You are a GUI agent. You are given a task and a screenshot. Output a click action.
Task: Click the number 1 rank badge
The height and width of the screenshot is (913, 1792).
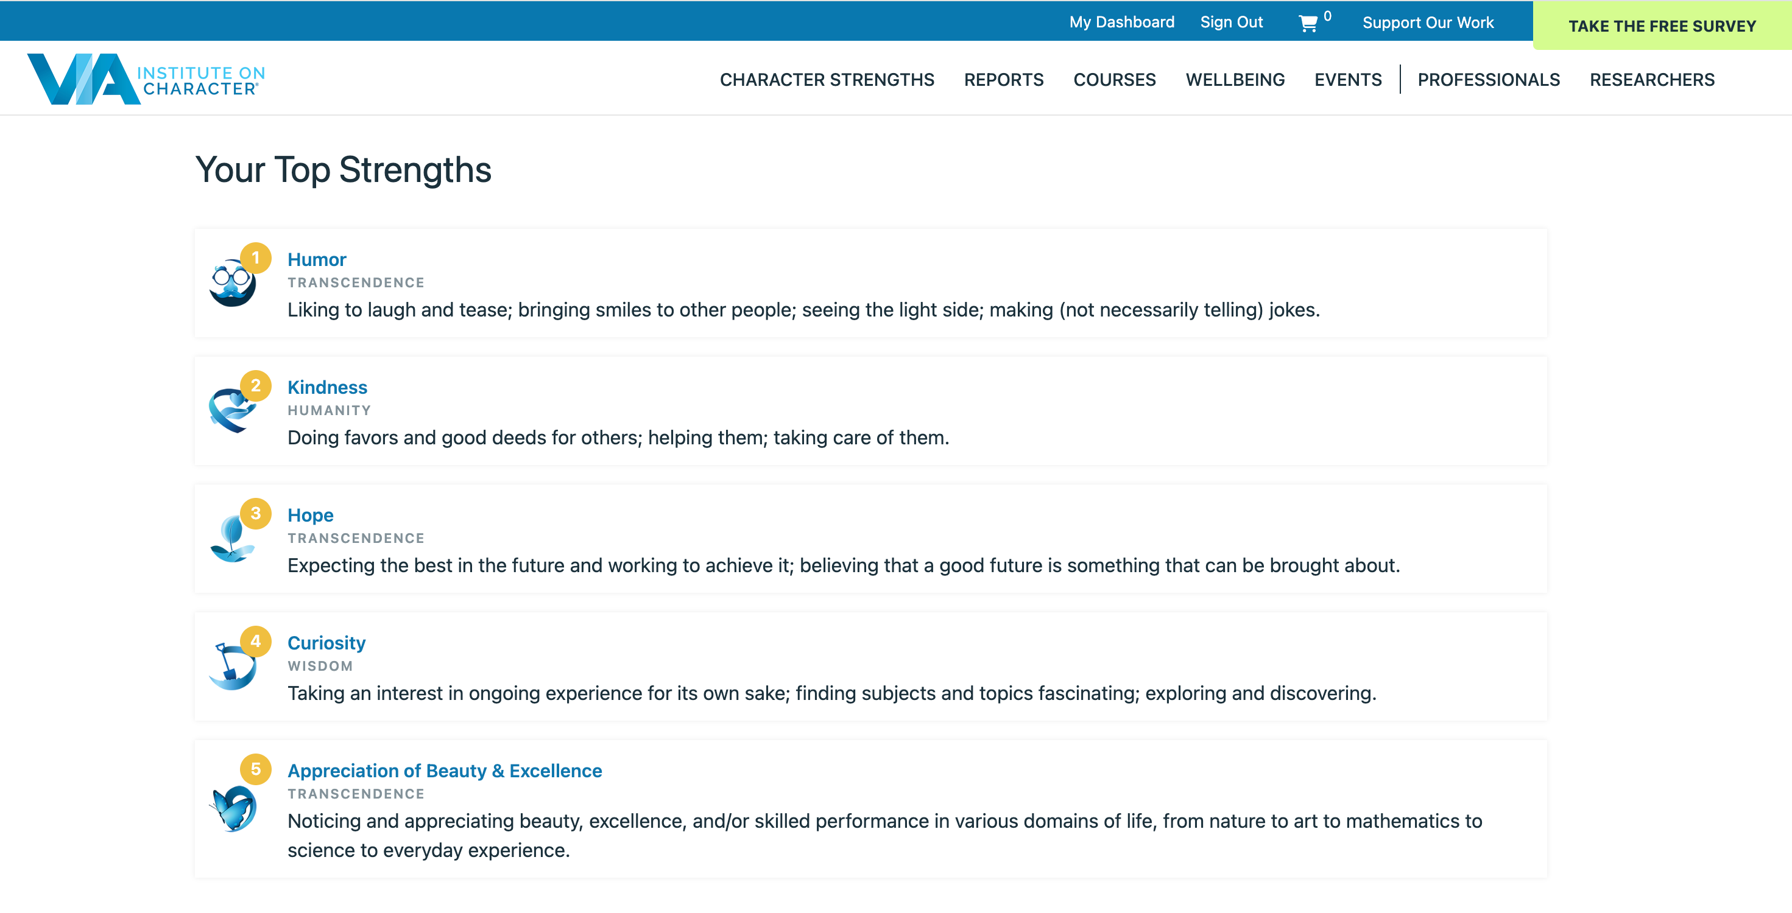click(255, 258)
